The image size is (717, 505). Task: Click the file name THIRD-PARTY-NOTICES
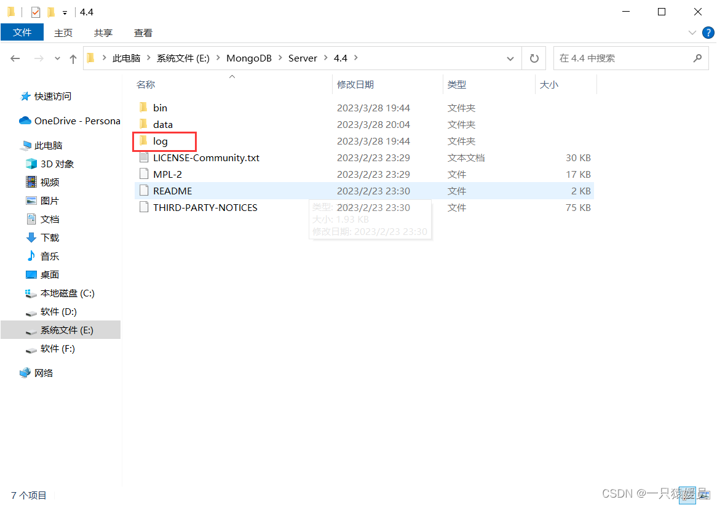pyautogui.click(x=205, y=208)
